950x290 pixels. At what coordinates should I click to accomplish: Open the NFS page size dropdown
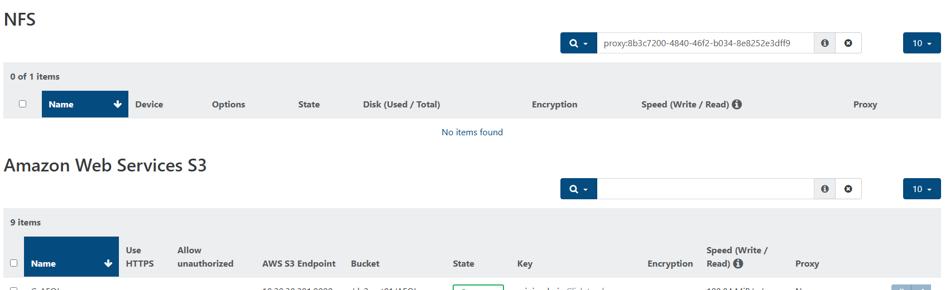click(x=922, y=43)
